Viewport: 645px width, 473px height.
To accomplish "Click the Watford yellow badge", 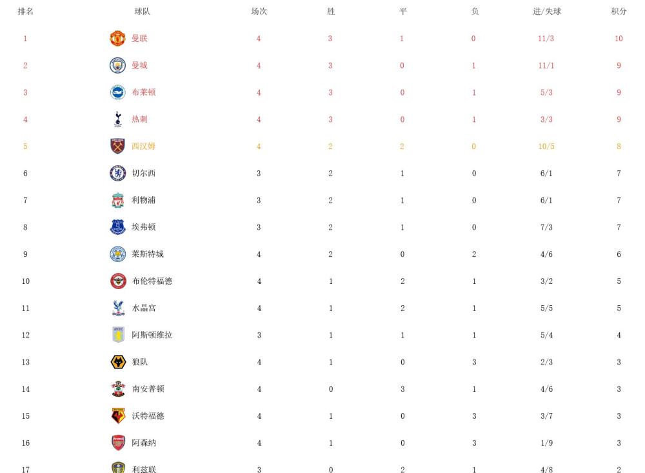I will (x=119, y=416).
